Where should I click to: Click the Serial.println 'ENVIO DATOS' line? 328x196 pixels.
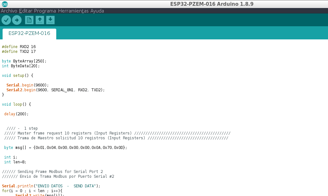51,186
